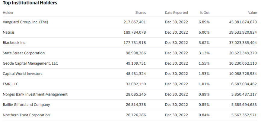Click State Street Corporation holder name
The width and height of the screenshot is (261, 122).
click(24, 53)
